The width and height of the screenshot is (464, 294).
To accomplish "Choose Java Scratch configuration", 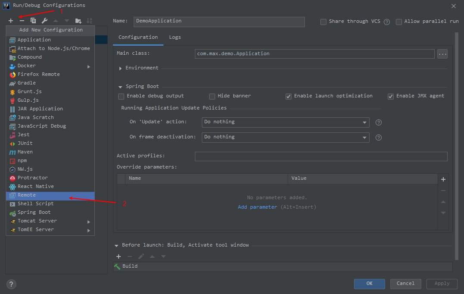I will (50, 117).
